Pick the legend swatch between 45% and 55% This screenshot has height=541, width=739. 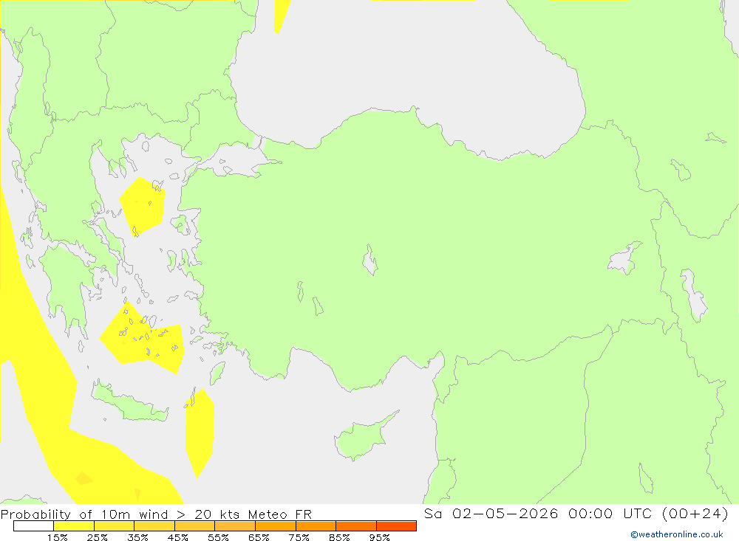point(194,526)
